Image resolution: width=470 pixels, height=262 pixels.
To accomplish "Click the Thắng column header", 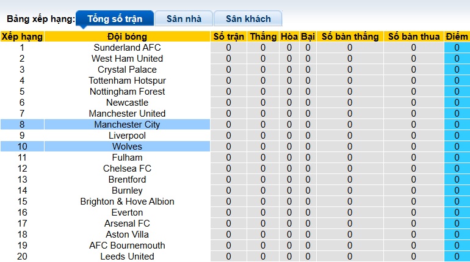I will pyautogui.click(x=263, y=37).
